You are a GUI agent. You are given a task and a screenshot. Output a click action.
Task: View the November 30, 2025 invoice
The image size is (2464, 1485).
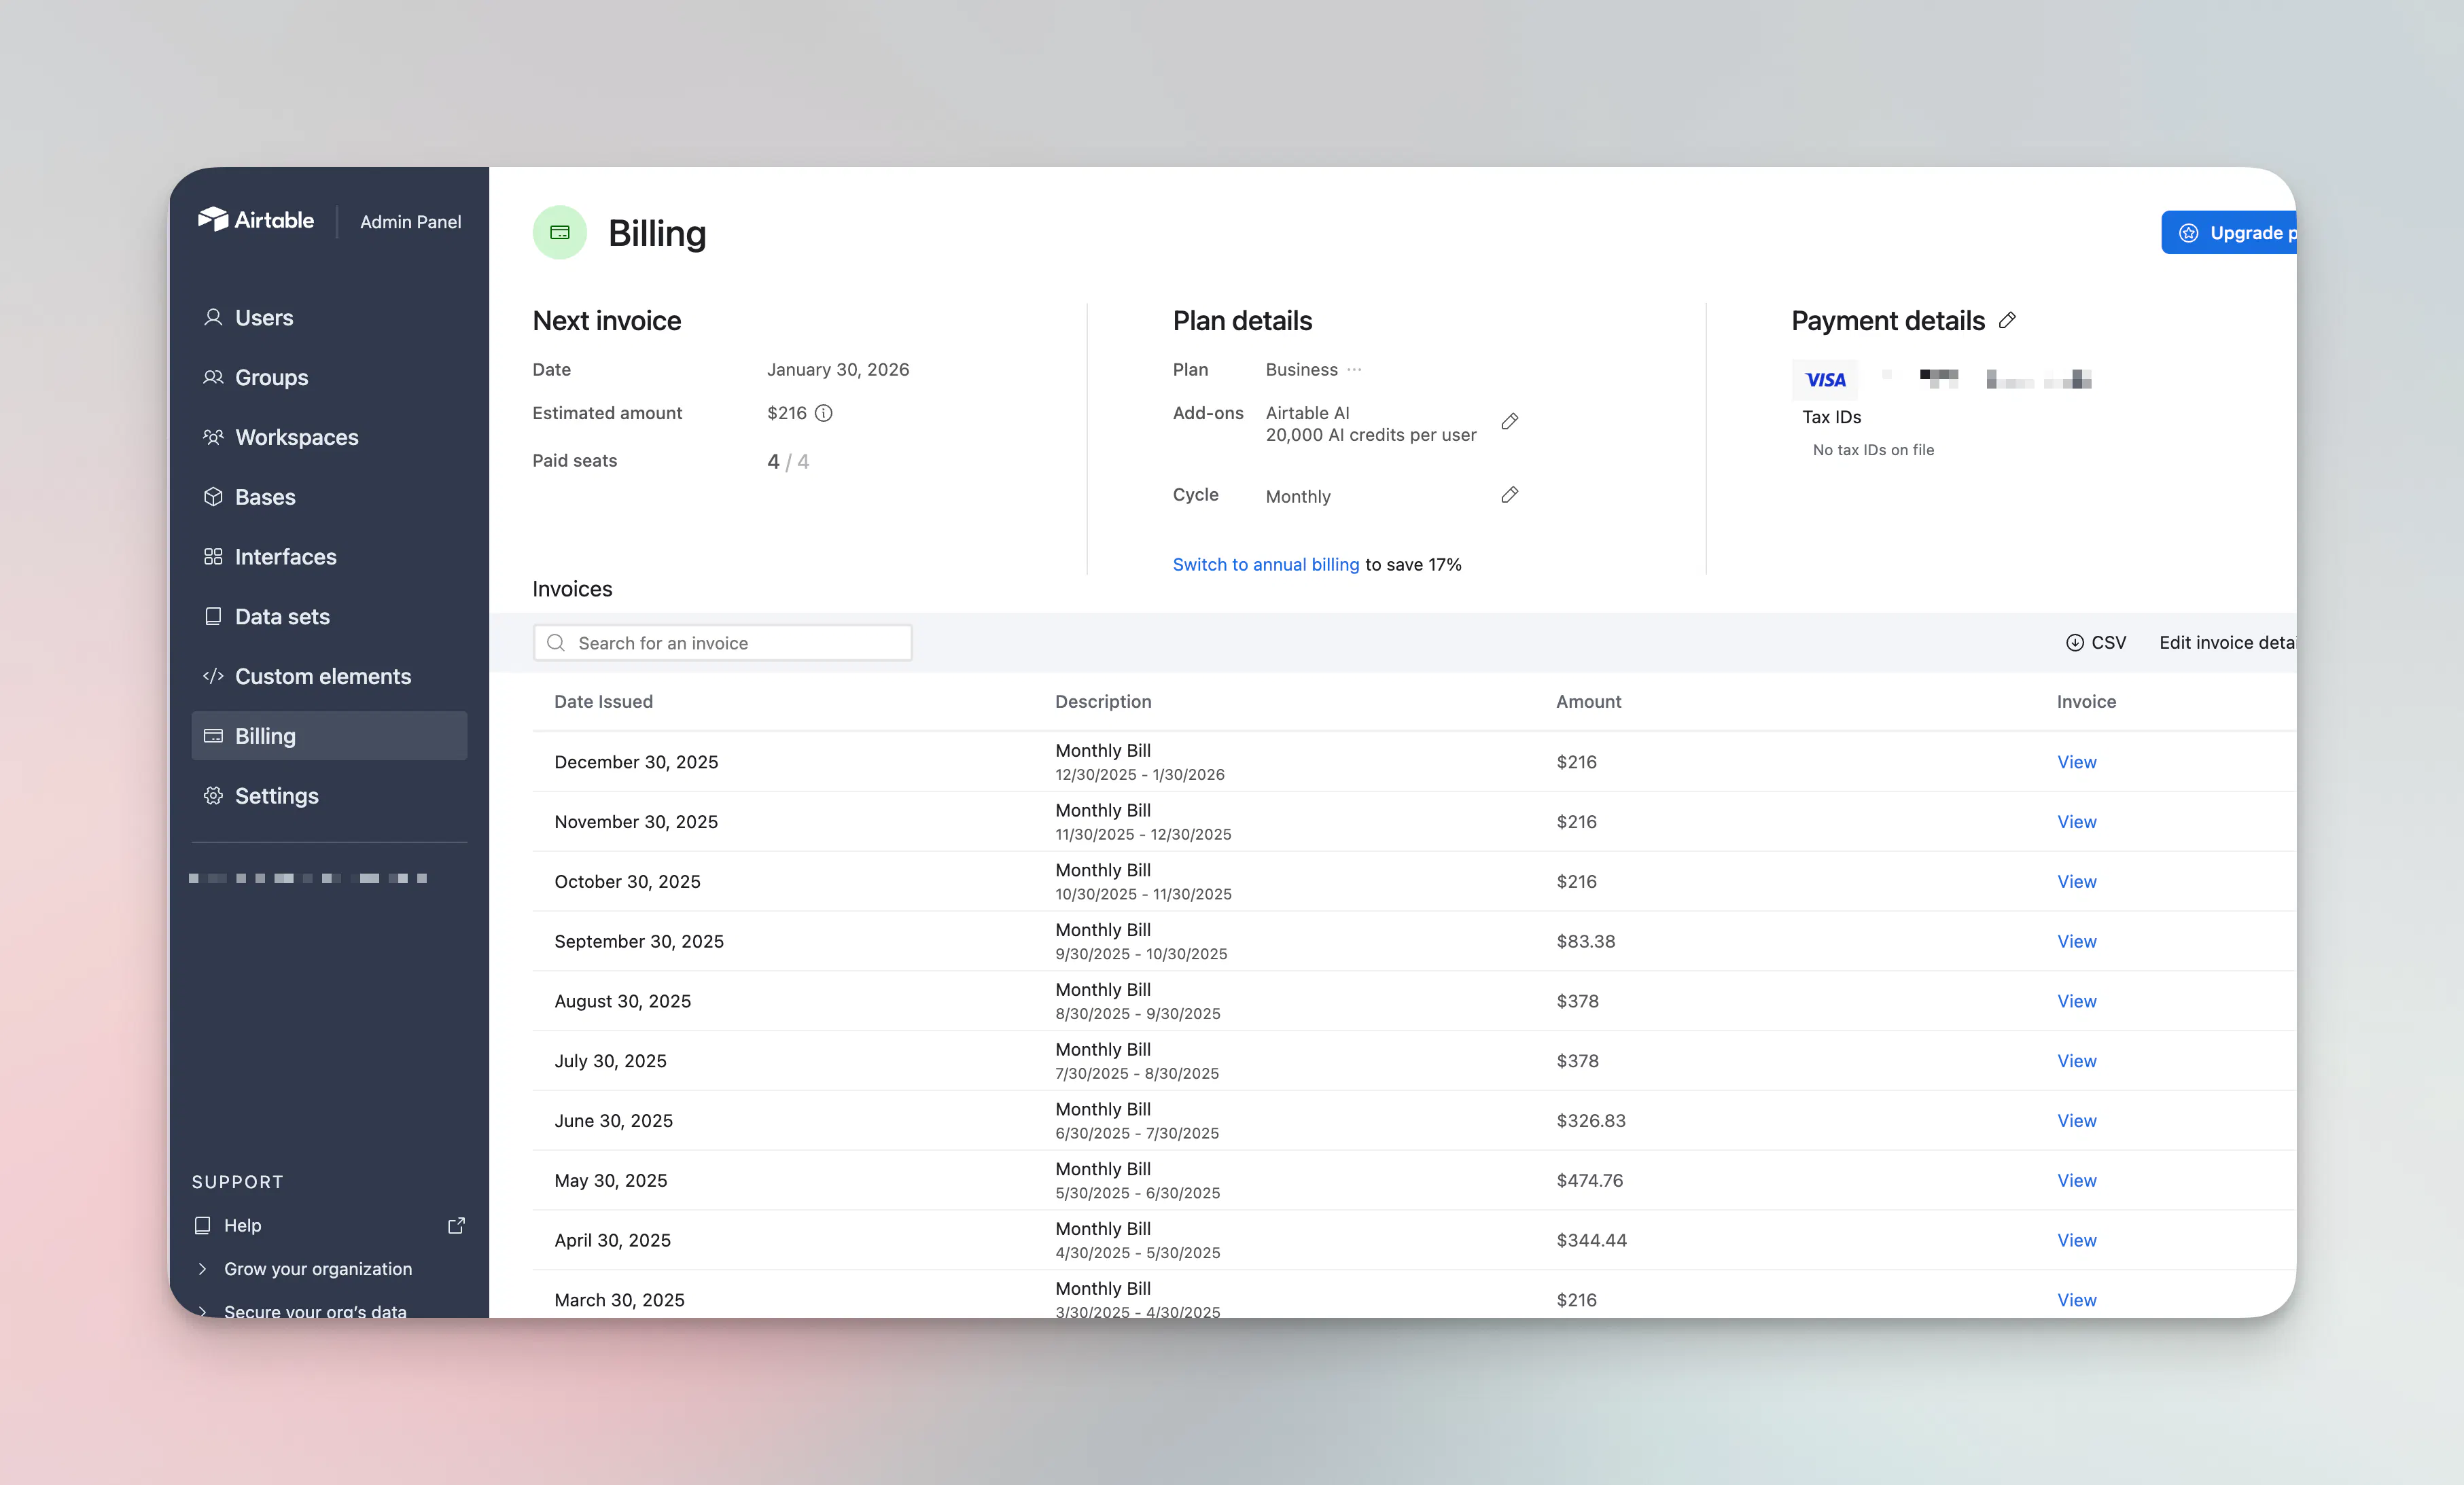(x=2077, y=822)
